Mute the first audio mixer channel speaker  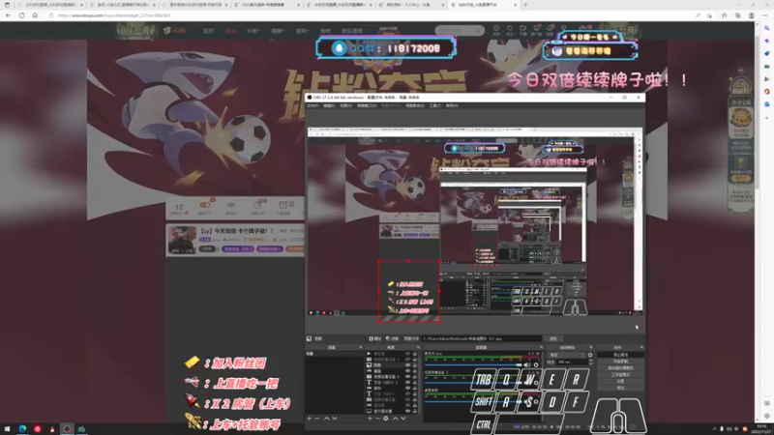pos(527,365)
